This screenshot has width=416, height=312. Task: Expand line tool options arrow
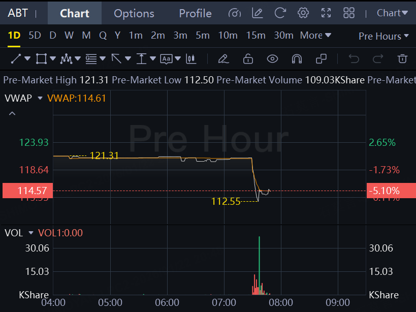point(27,58)
